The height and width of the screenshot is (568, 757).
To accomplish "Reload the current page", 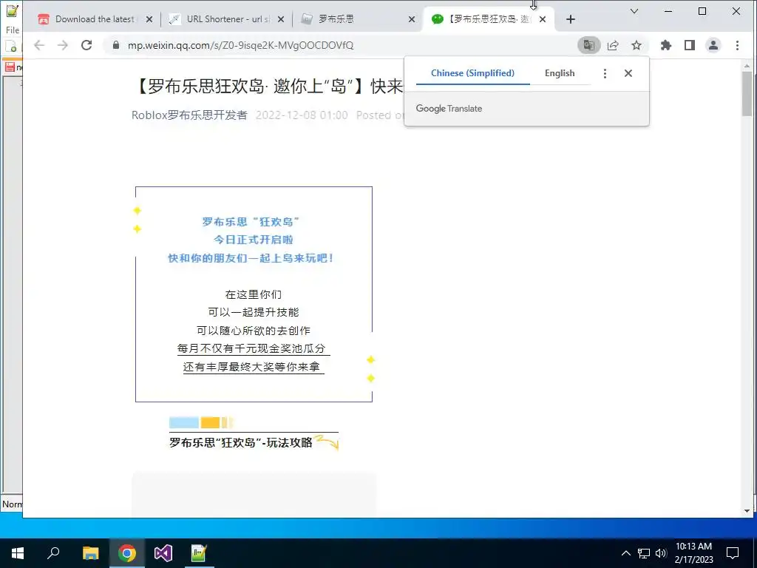I will 86,45.
